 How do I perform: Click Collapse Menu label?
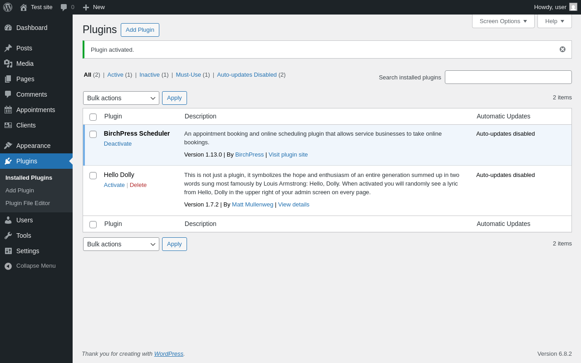36,266
